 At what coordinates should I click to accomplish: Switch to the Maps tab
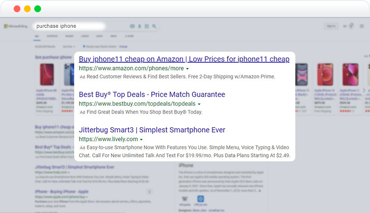pyautogui.click(x=100, y=36)
